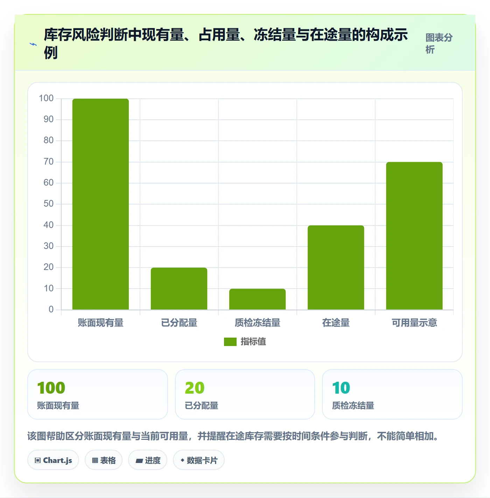Click the 指标值 legend label
The image size is (490, 498).
[x=253, y=341]
